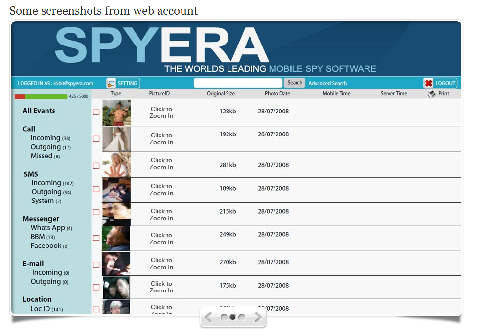Screen dimensions: 479x336
Task: Select the Location category heading
Action: tap(37, 299)
